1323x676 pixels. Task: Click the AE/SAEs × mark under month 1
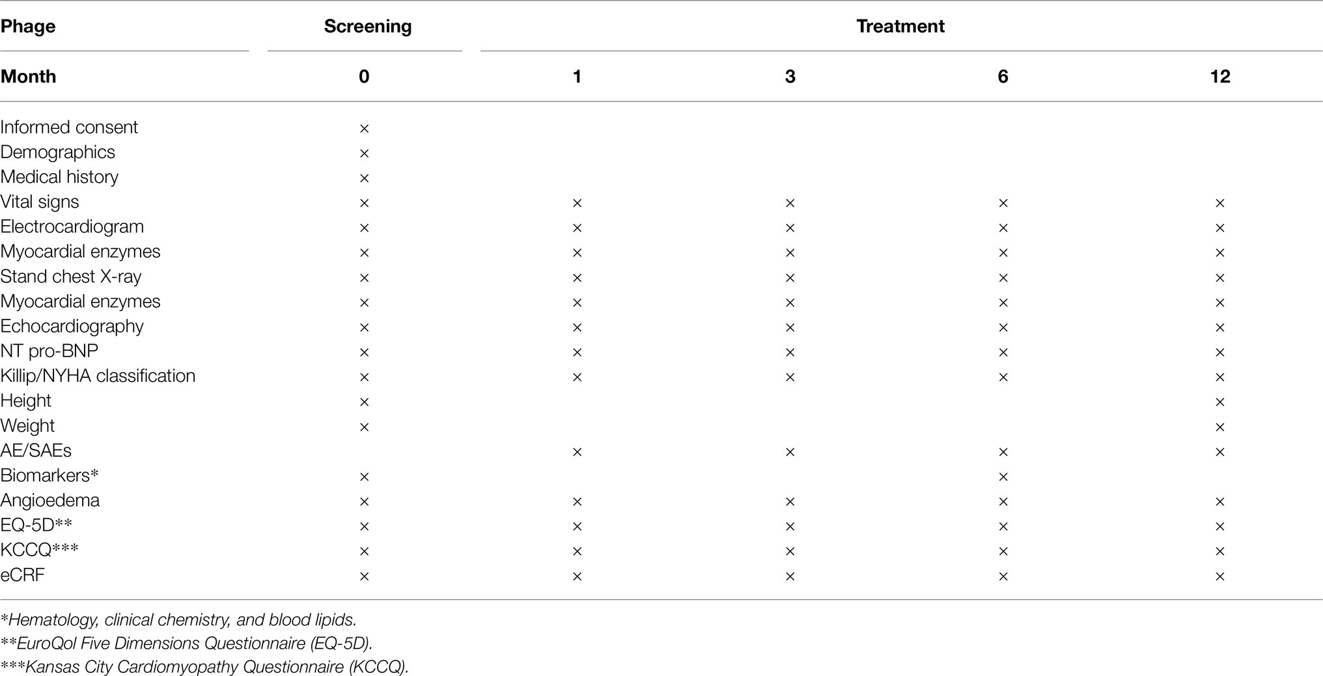[577, 452]
